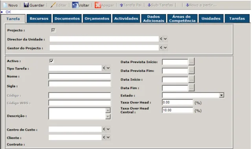This screenshot has height=149, width=252.
Task: Switch to the Documentos tab
Action: 67,18
